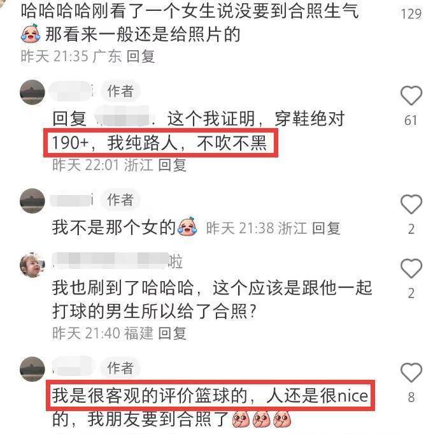Open author avatar beside 我不是那个女的 comment
Screen dimensions: 426x434
pos(32,201)
